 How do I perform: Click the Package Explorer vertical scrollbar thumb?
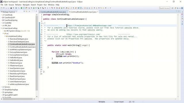(37, 53)
